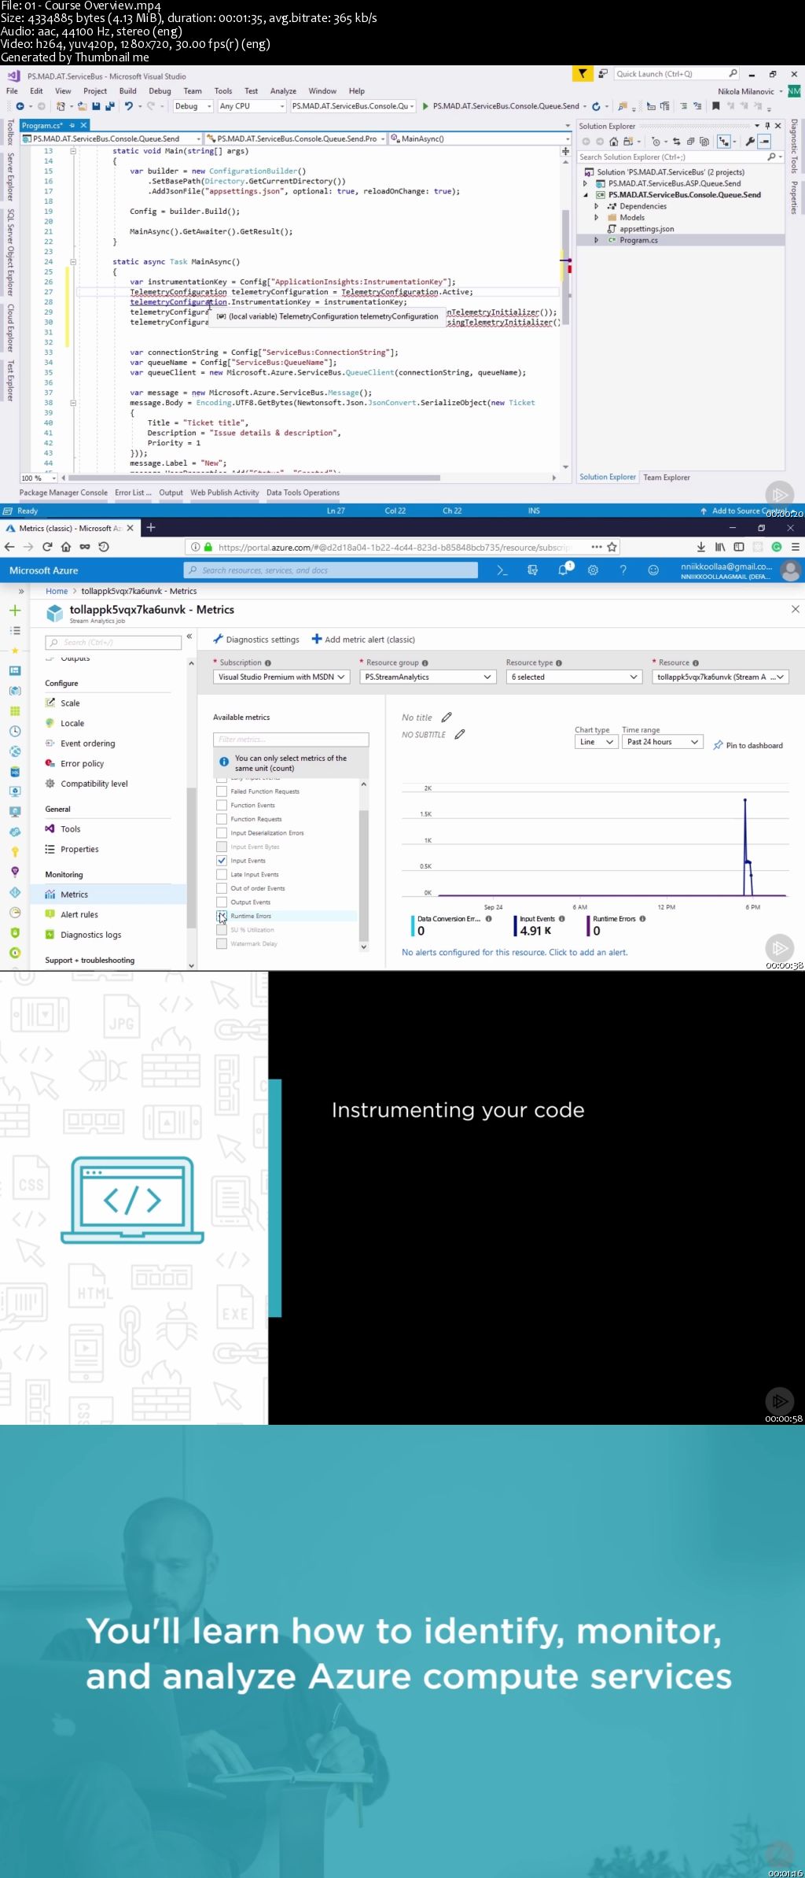
Task: Expand the Models folder in Solution Explorer
Action: tap(596, 218)
